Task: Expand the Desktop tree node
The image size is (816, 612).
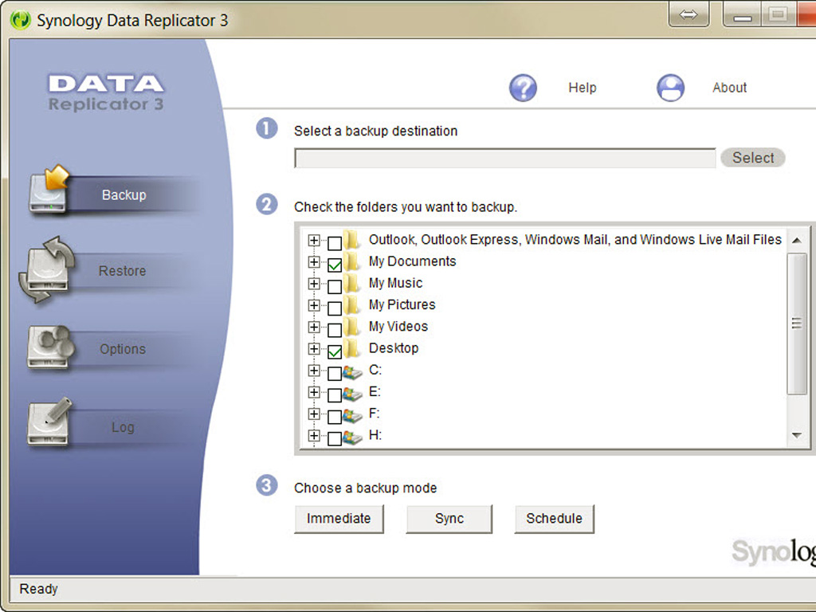Action: tap(314, 349)
